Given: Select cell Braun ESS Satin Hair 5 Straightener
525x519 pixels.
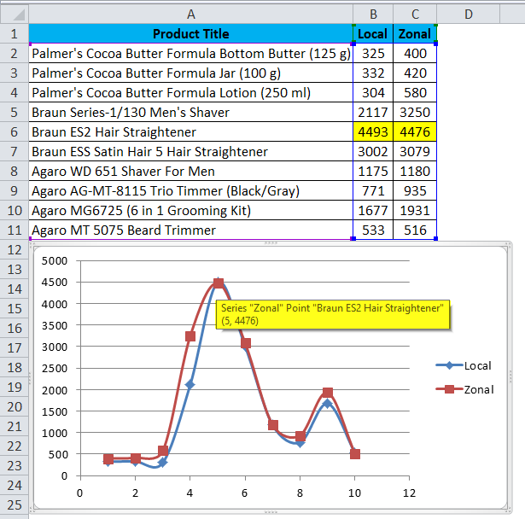Looking at the screenshot, I should (191, 152).
